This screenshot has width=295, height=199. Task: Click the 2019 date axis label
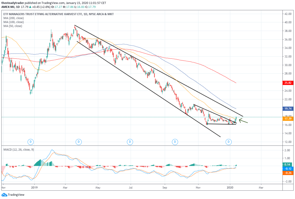tap(34, 187)
